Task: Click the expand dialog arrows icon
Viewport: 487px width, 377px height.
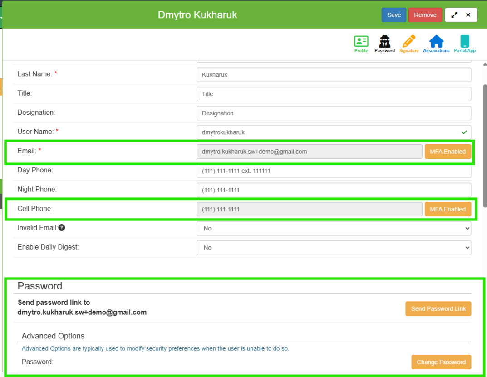Action: pos(454,15)
